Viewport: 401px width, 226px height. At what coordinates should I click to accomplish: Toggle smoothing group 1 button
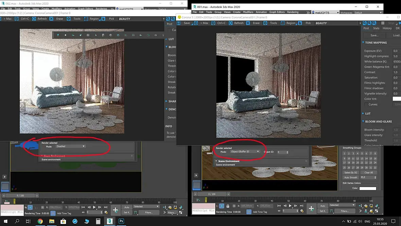(x=344, y=154)
